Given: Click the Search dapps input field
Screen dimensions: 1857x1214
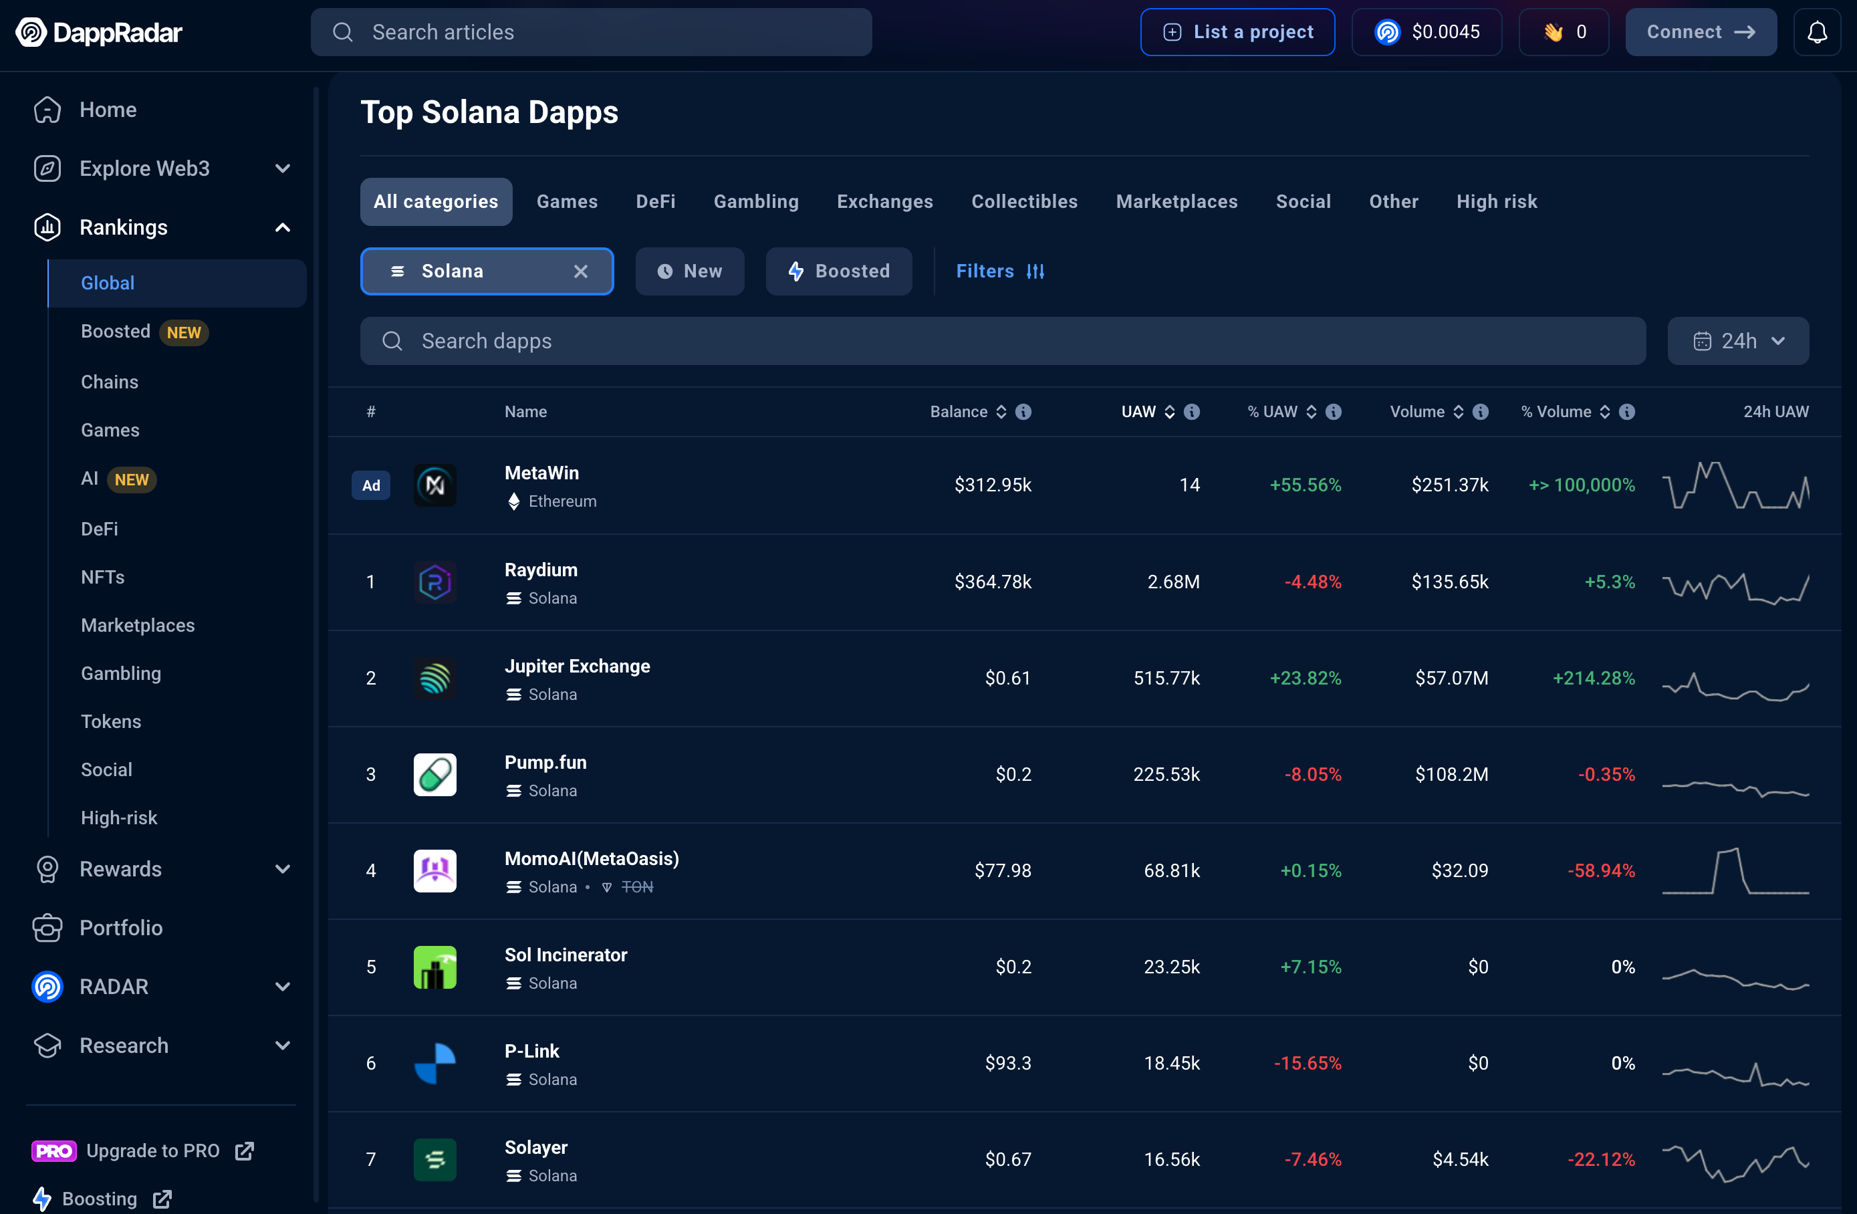Looking at the screenshot, I should point(1003,341).
